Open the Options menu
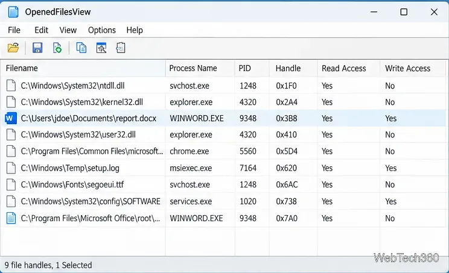This screenshot has width=449, height=273. (101, 30)
